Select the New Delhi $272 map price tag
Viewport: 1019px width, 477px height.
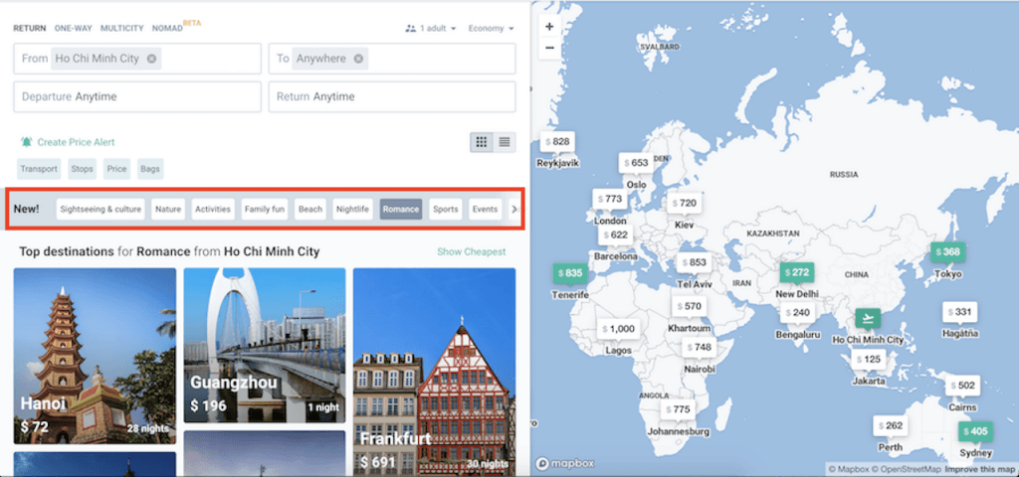coord(797,273)
